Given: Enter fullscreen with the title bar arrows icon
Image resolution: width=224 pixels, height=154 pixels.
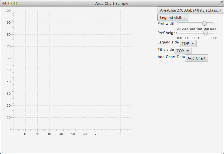Looking at the screenshot, I should tap(220, 3).
